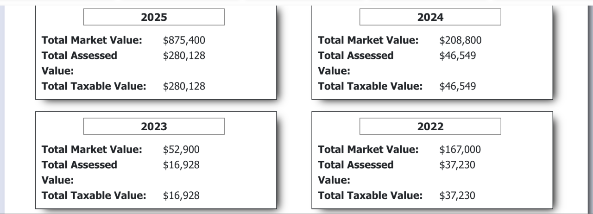The width and height of the screenshot is (593, 214).
Task: Click the 2023 Total Assessed Value amount
Action: [x=181, y=165]
